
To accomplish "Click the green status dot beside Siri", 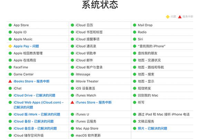I will point(135,39).
